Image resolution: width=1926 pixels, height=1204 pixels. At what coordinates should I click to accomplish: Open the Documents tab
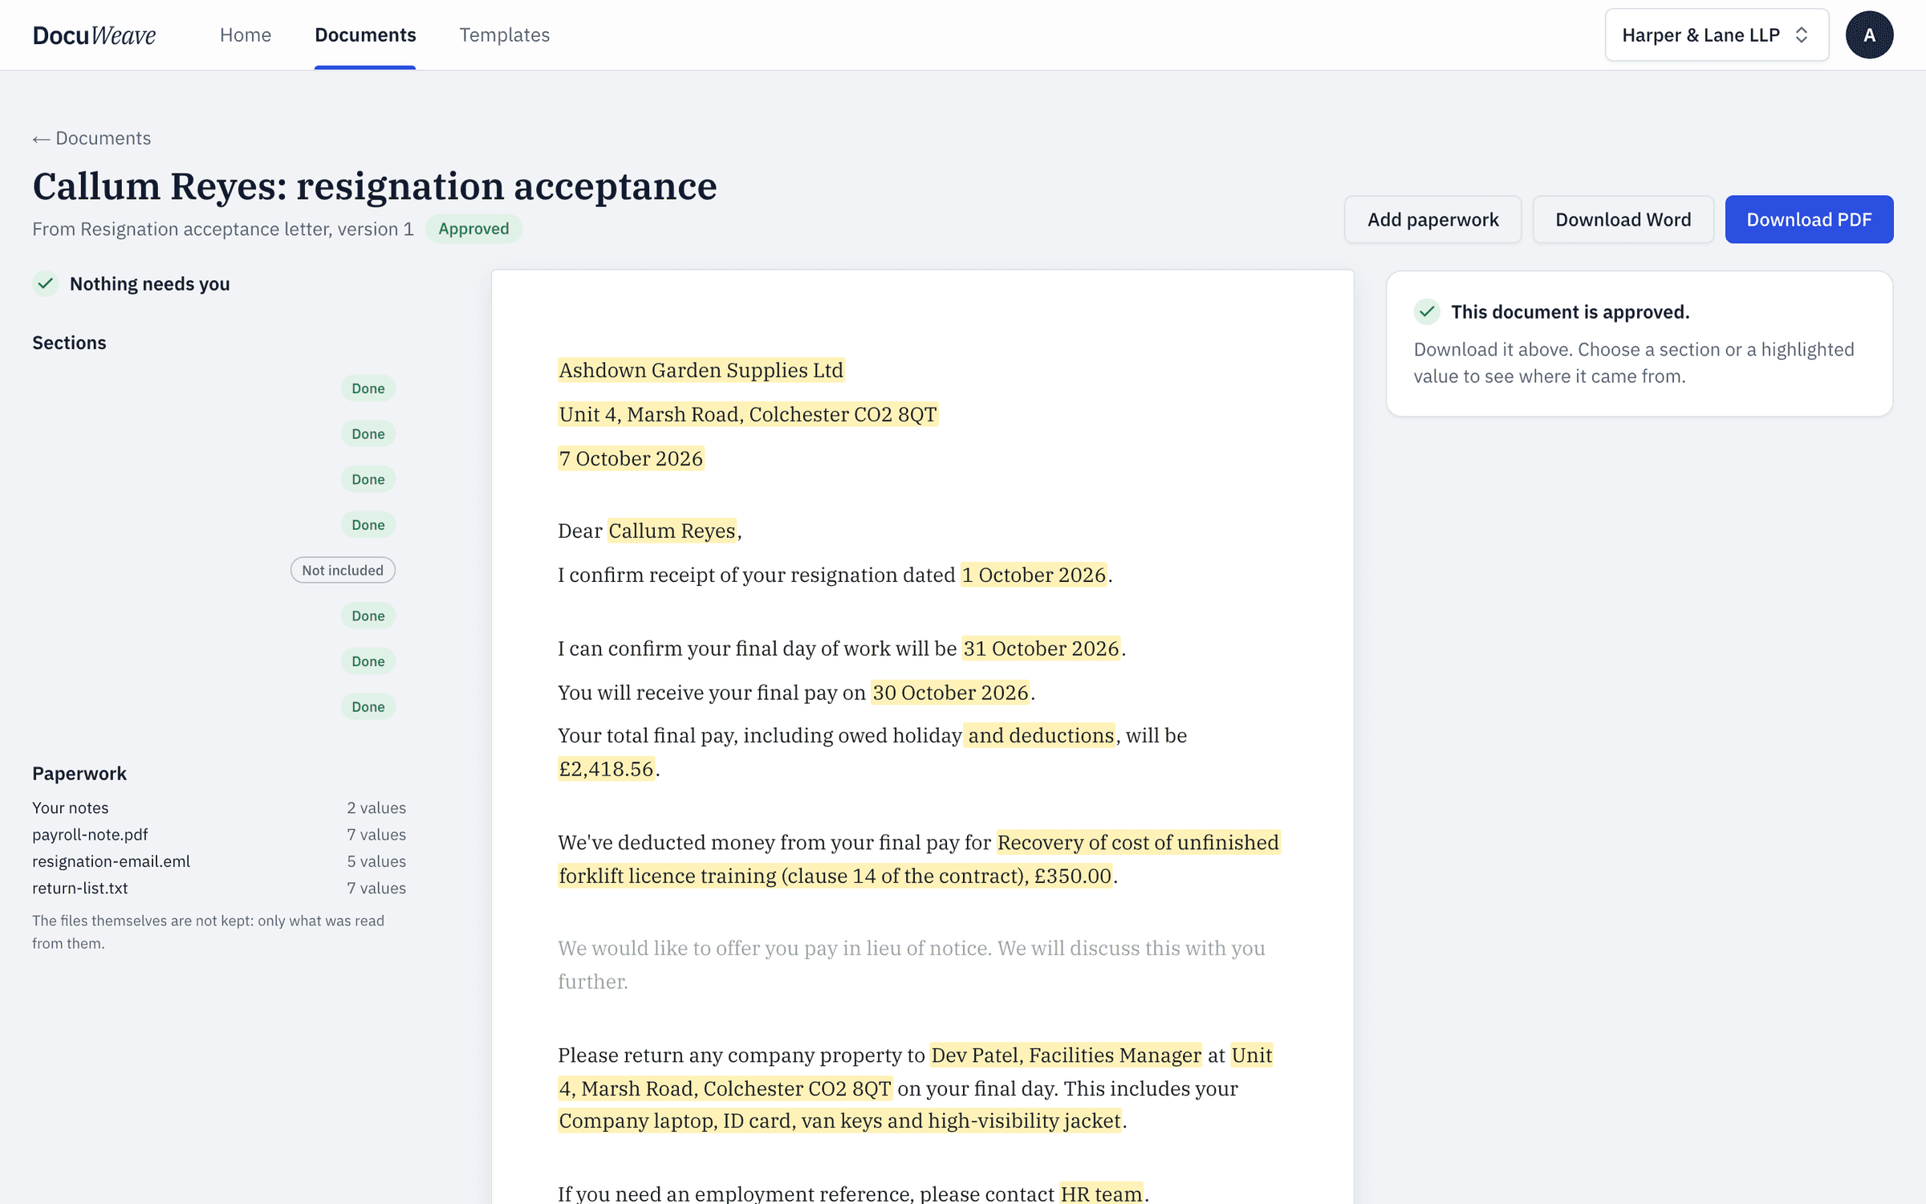pos(365,35)
